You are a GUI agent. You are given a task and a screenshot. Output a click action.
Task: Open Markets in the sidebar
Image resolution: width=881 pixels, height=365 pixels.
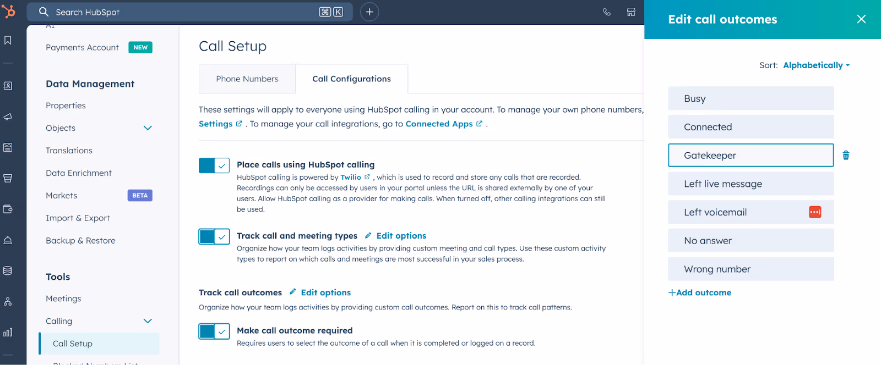click(61, 196)
